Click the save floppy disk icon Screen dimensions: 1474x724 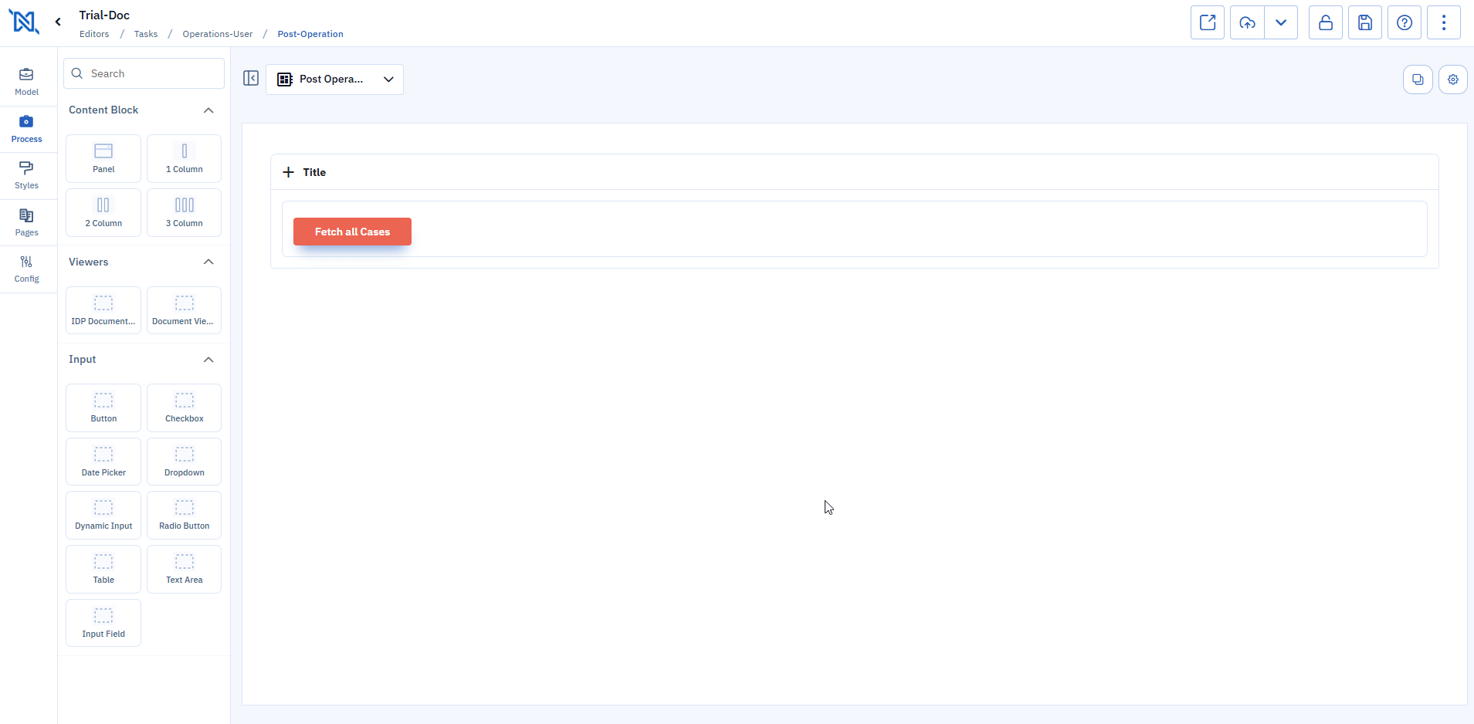coord(1365,22)
